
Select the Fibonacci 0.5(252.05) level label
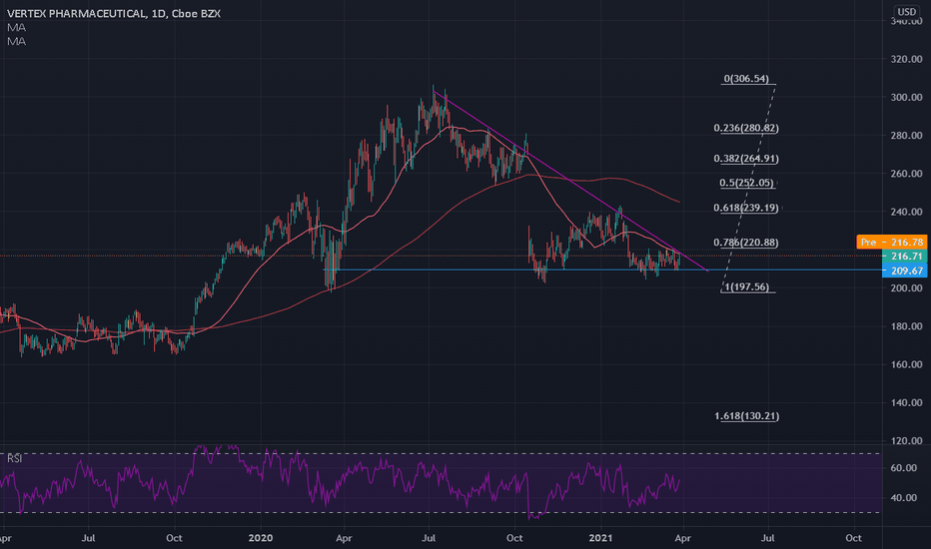coord(747,183)
